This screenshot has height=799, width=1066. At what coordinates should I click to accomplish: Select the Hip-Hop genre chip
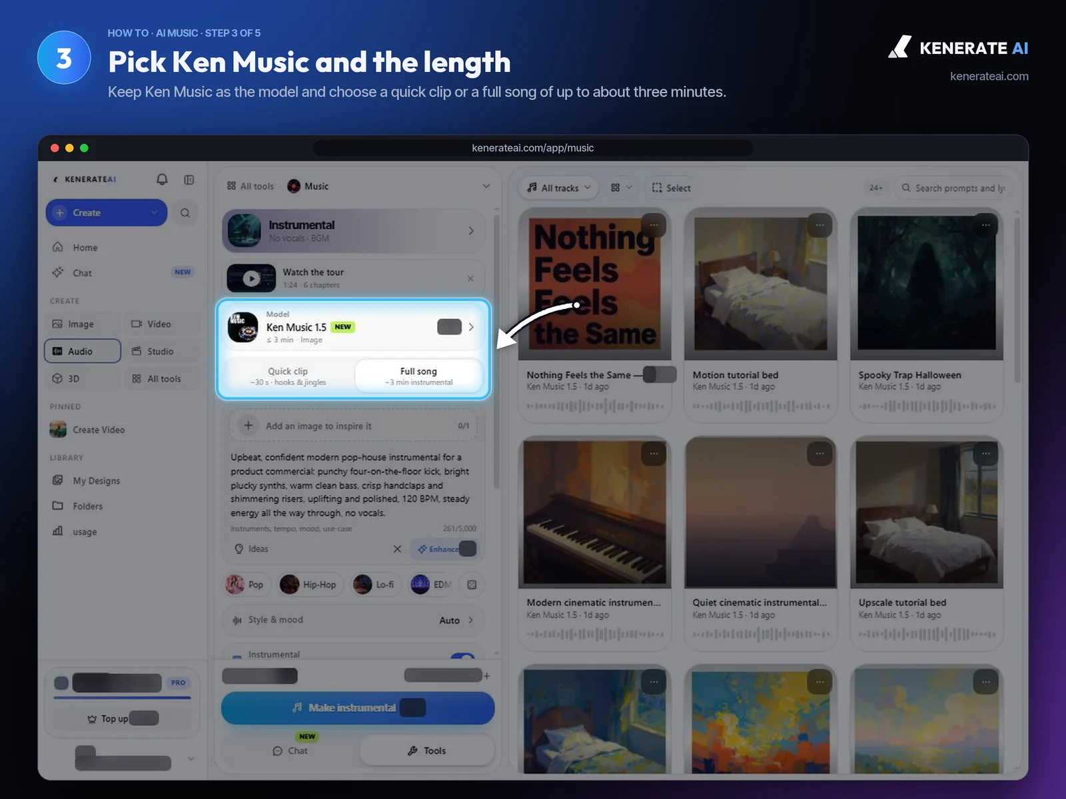308,585
